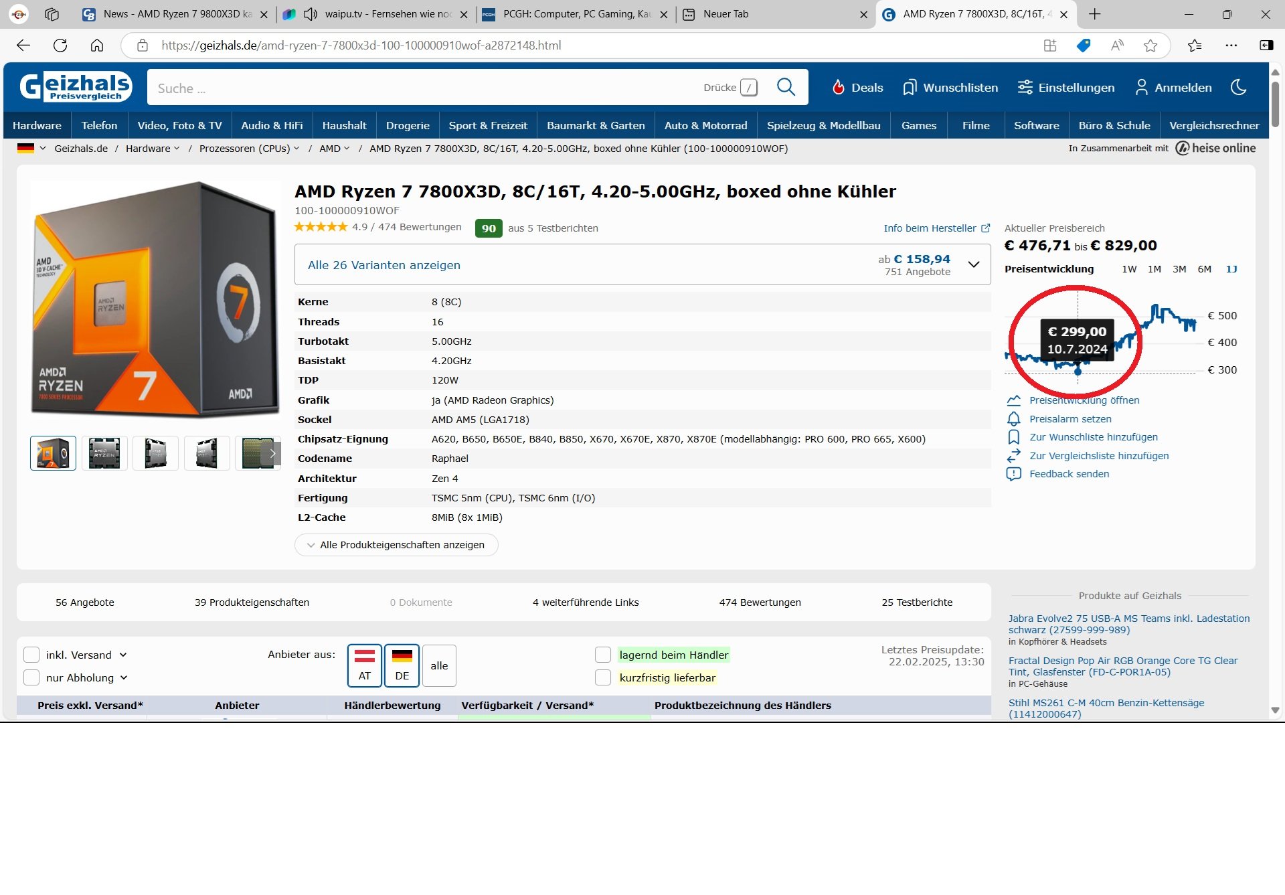Toggle dark mode moon icon
The image size is (1285, 895).
[x=1238, y=87]
